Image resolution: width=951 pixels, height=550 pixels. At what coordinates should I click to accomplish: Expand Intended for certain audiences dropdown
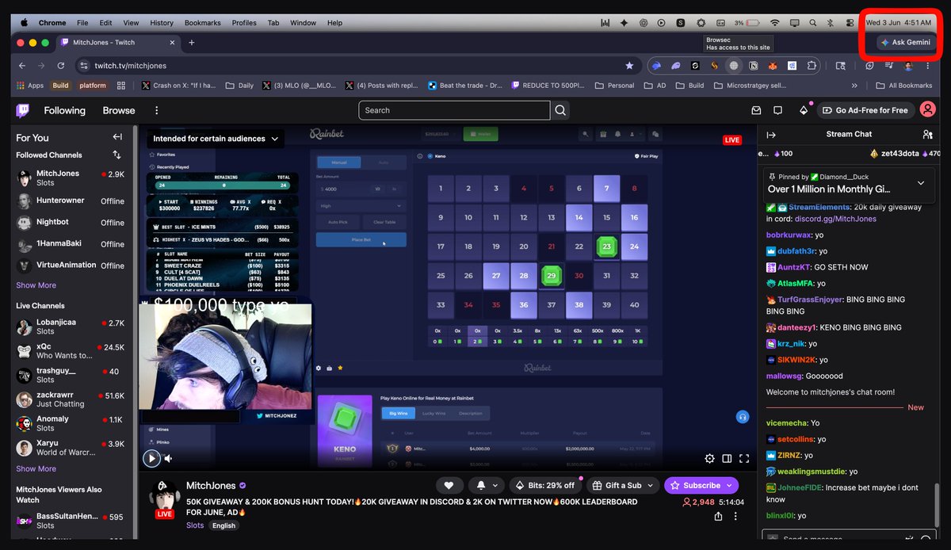point(216,139)
